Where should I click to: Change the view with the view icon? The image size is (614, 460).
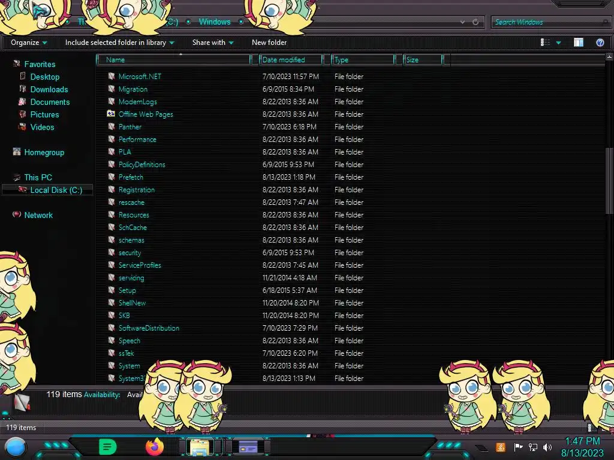pyautogui.click(x=545, y=43)
